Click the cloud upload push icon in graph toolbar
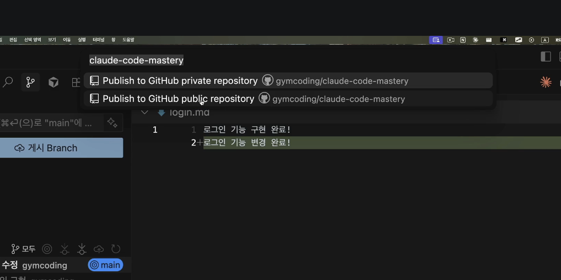The width and height of the screenshot is (561, 280). pyautogui.click(x=99, y=249)
